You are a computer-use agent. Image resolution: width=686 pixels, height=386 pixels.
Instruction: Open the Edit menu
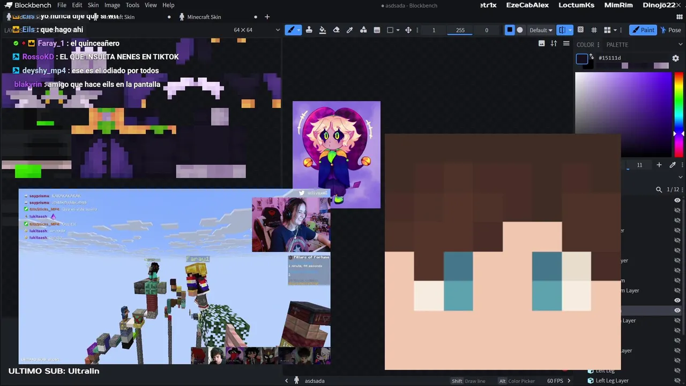pyautogui.click(x=77, y=5)
